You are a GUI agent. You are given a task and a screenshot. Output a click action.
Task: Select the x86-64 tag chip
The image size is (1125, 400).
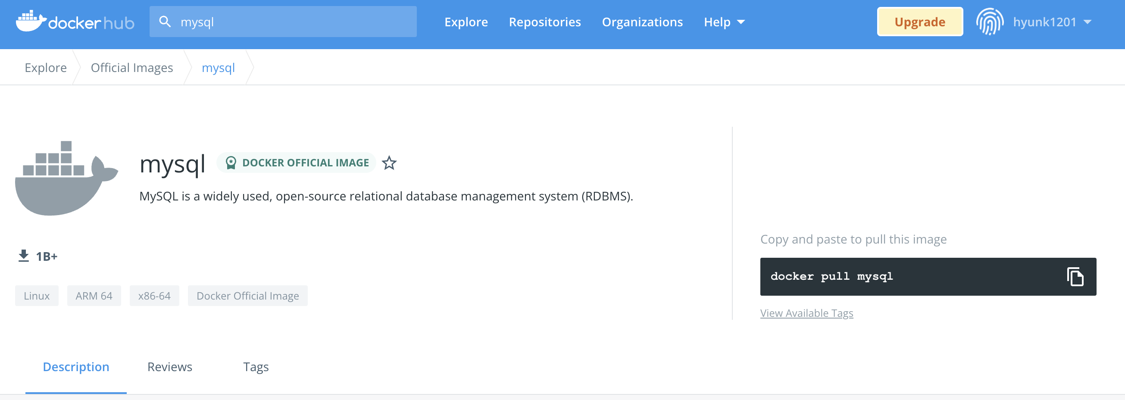point(154,296)
